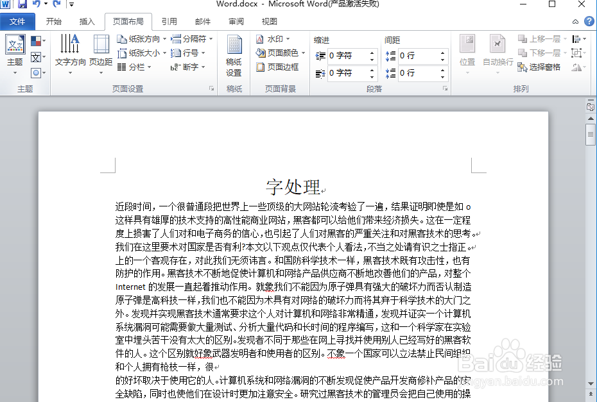
Task: Open 断字 hyphenation dropdown
Action: [187, 67]
